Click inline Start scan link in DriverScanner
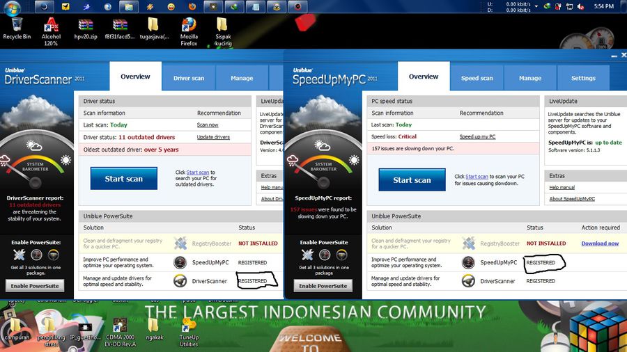The width and height of the screenshot is (627, 352). point(198,173)
